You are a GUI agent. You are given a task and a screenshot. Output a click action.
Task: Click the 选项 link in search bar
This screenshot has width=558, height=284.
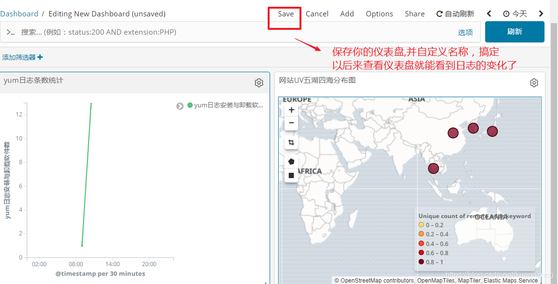pyautogui.click(x=465, y=33)
